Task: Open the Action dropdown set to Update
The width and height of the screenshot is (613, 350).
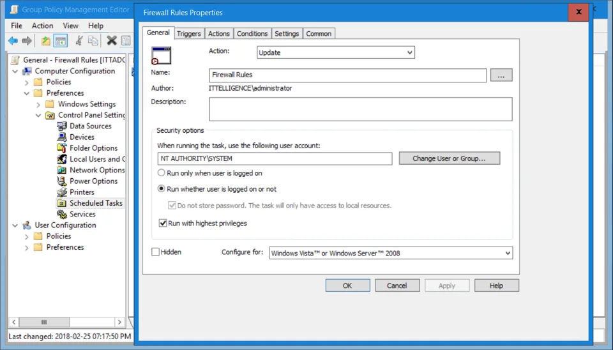Action: (x=335, y=52)
